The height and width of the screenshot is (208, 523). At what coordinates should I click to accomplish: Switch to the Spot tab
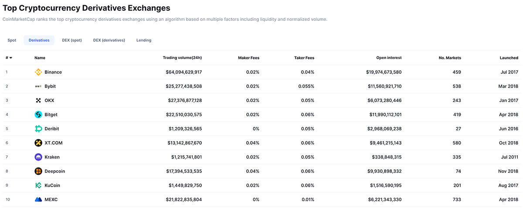click(x=12, y=40)
